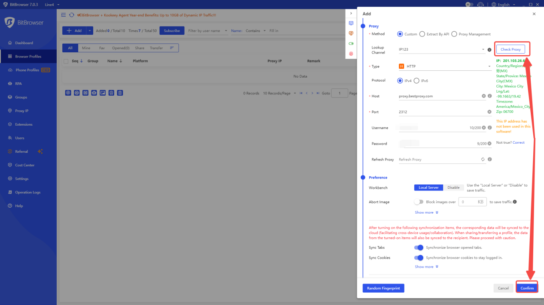Open the dropdown arrow next to Add
This screenshot has width=544, height=305.
point(89,31)
